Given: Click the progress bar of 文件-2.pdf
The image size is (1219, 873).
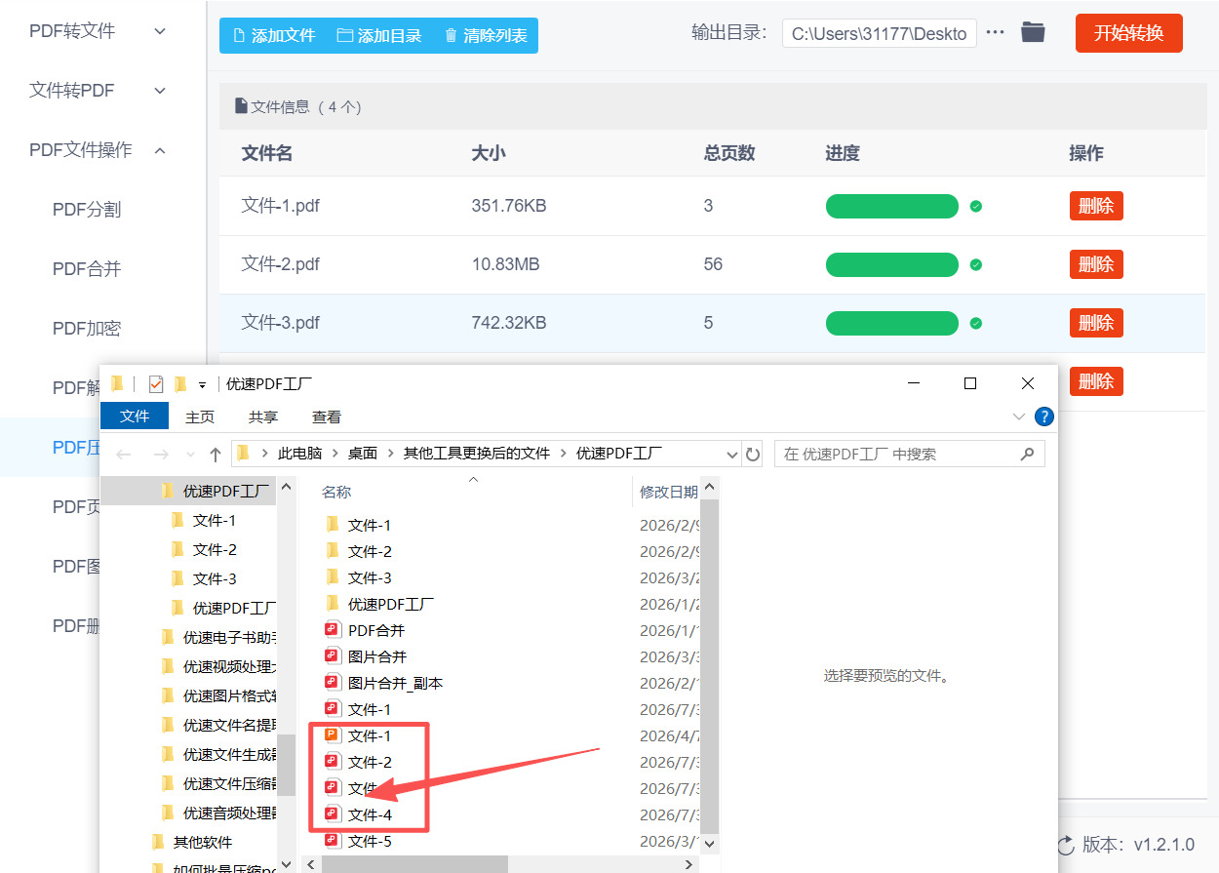Looking at the screenshot, I should click(x=892, y=264).
